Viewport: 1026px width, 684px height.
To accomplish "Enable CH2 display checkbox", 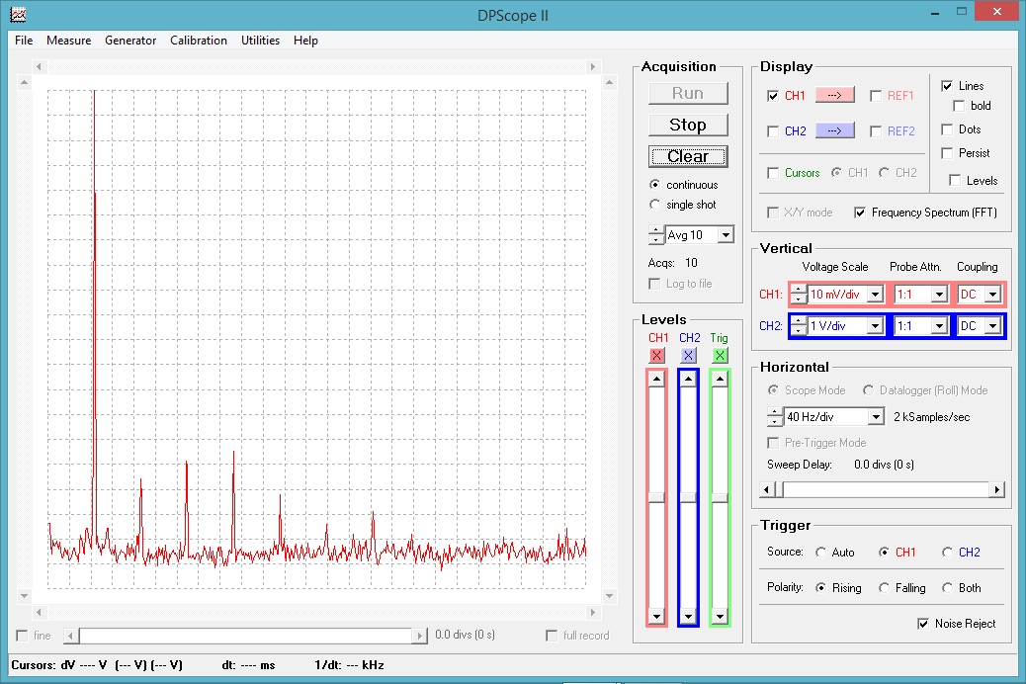I will point(773,131).
